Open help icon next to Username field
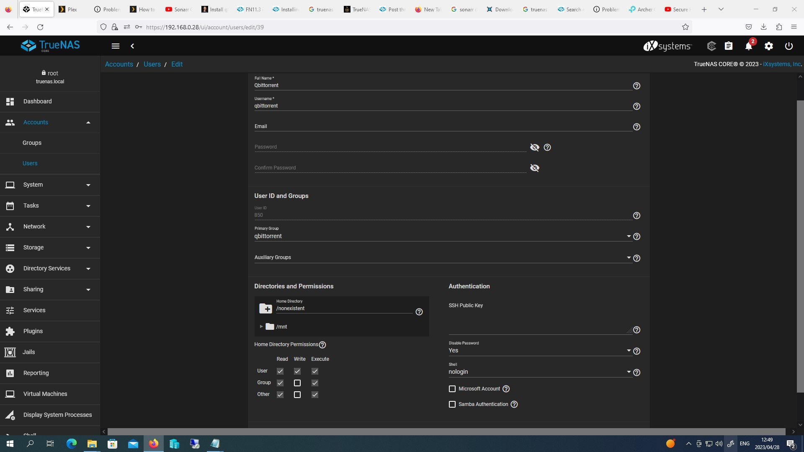 point(636,106)
